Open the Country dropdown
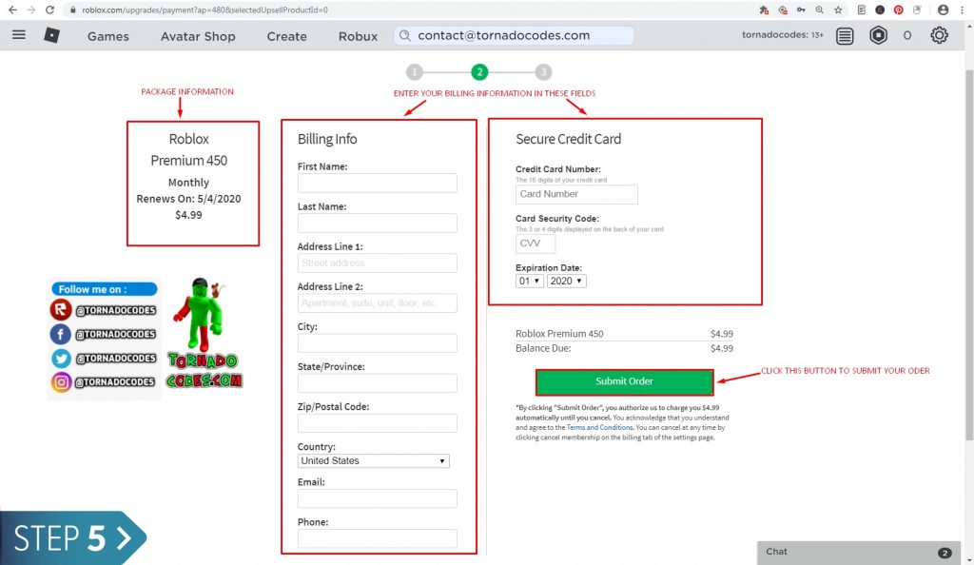 373,460
